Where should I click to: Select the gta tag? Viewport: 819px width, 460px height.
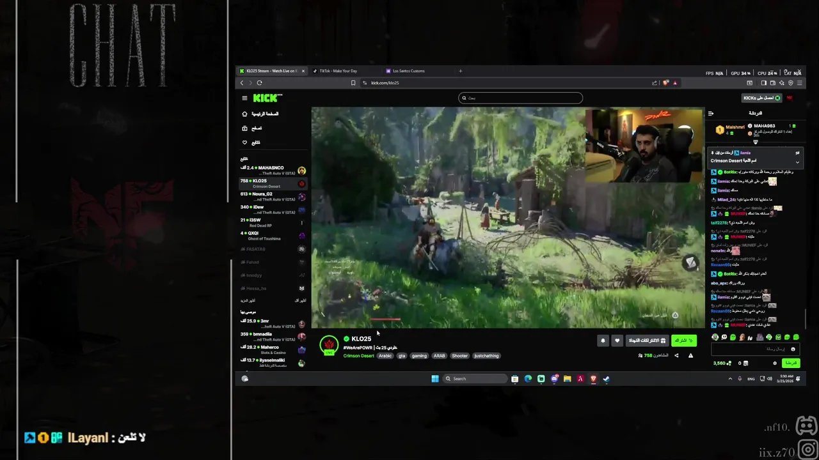[402, 356]
